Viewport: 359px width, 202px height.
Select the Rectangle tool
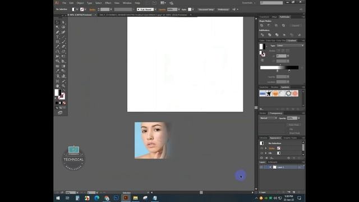coord(57,42)
